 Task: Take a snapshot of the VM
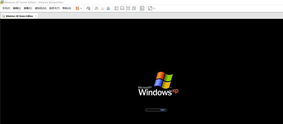click(97, 8)
